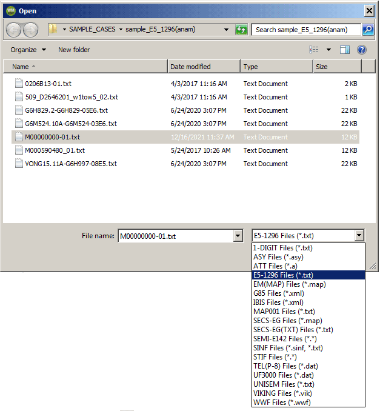Click file icon of G6M524.10A-G6M524-03E6.txt
The image size is (380, 411).
point(19,124)
